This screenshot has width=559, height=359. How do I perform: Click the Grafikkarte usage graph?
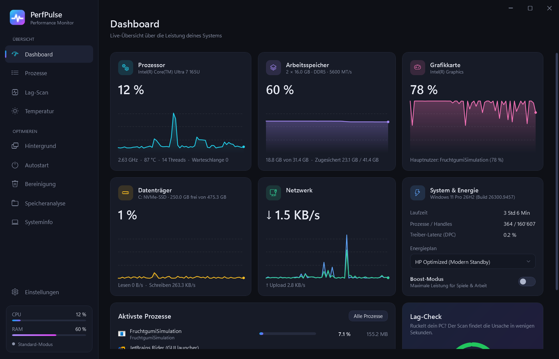[x=473, y=127]
